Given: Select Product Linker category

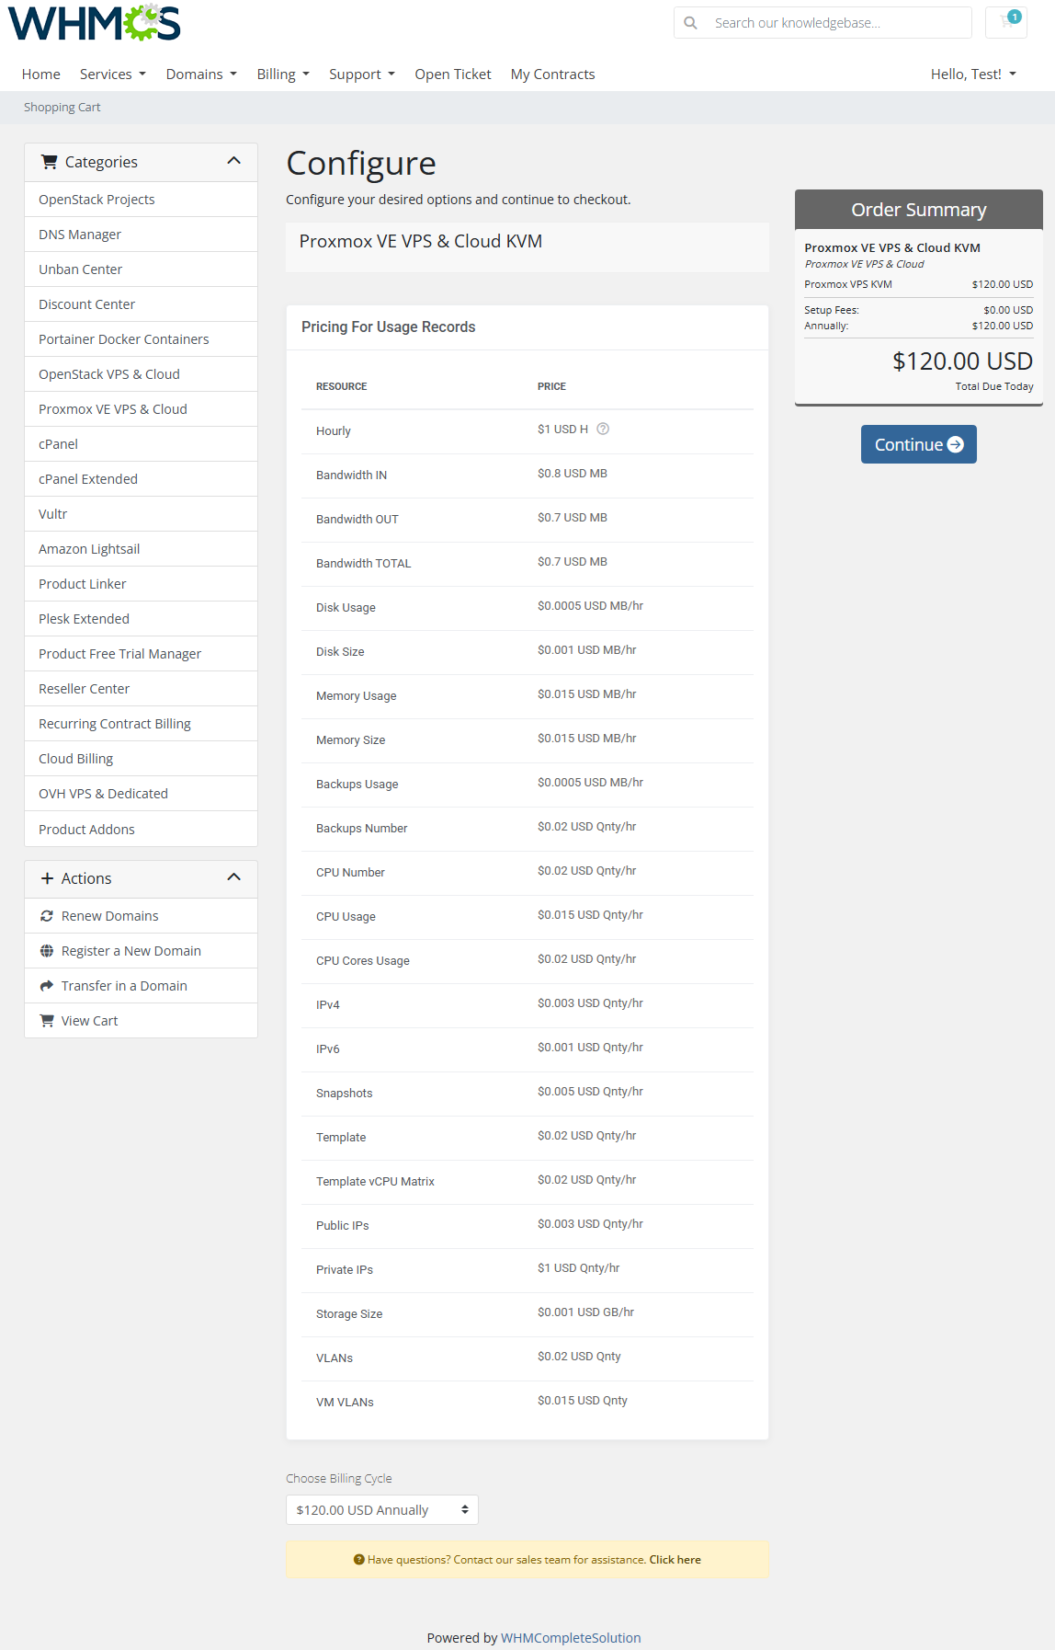Looking at the screenshot, I should point(141,584).
